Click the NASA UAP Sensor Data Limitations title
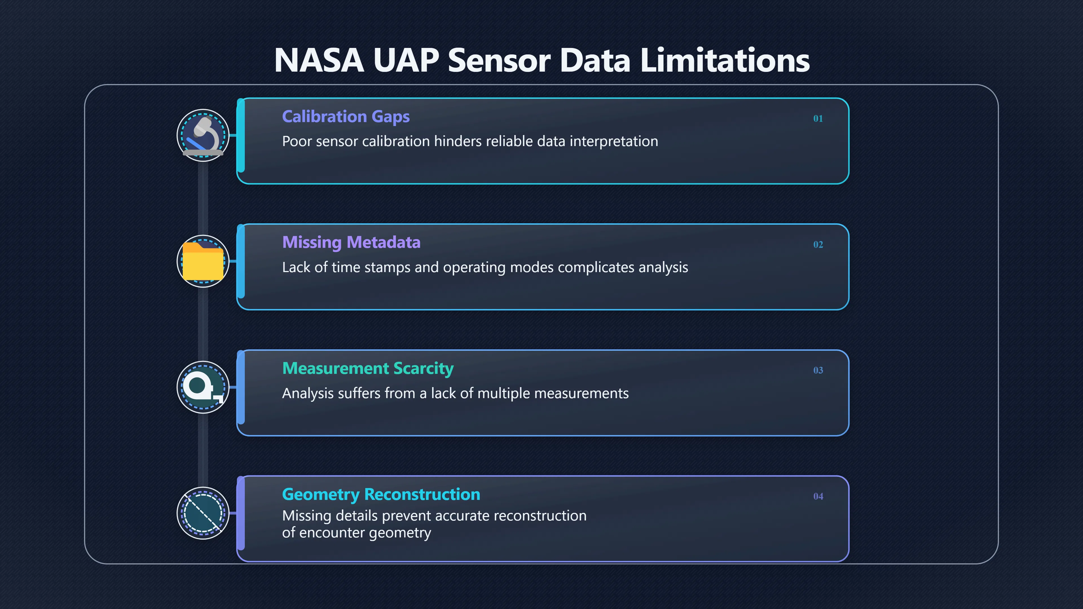Screen dimensions: 1083x609 (541, 60)
